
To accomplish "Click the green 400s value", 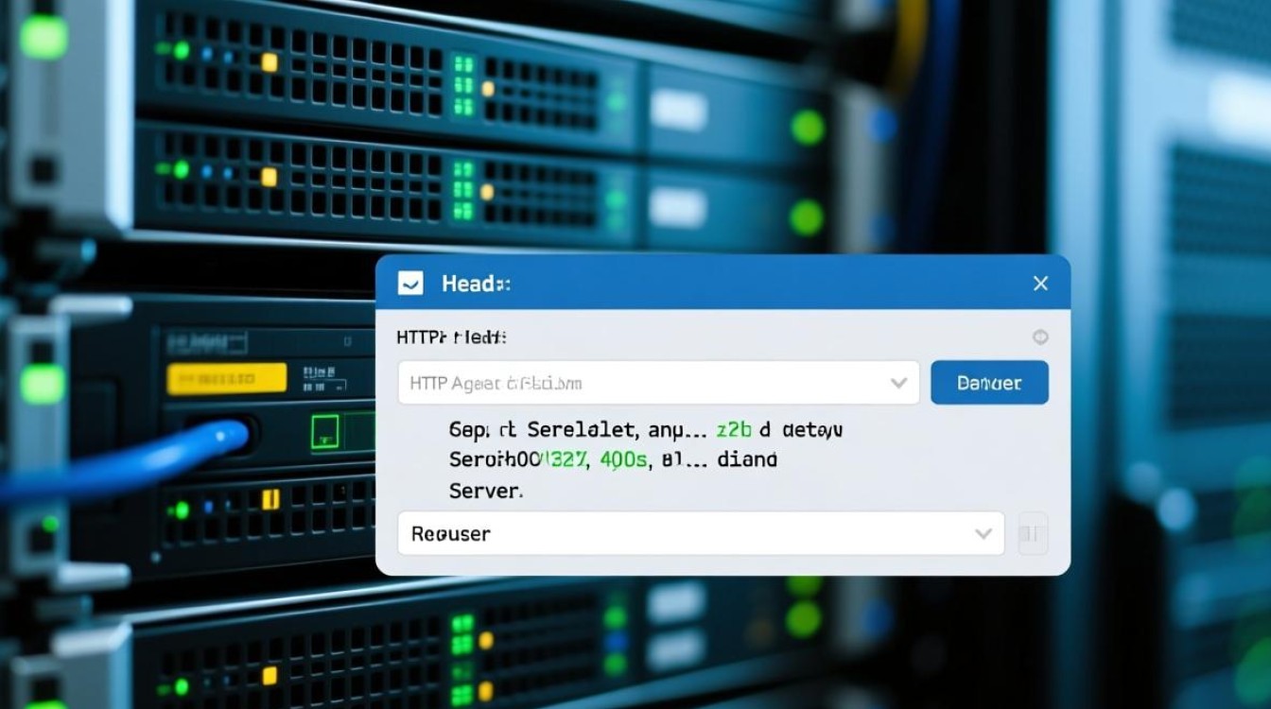I will pos(623,461).
